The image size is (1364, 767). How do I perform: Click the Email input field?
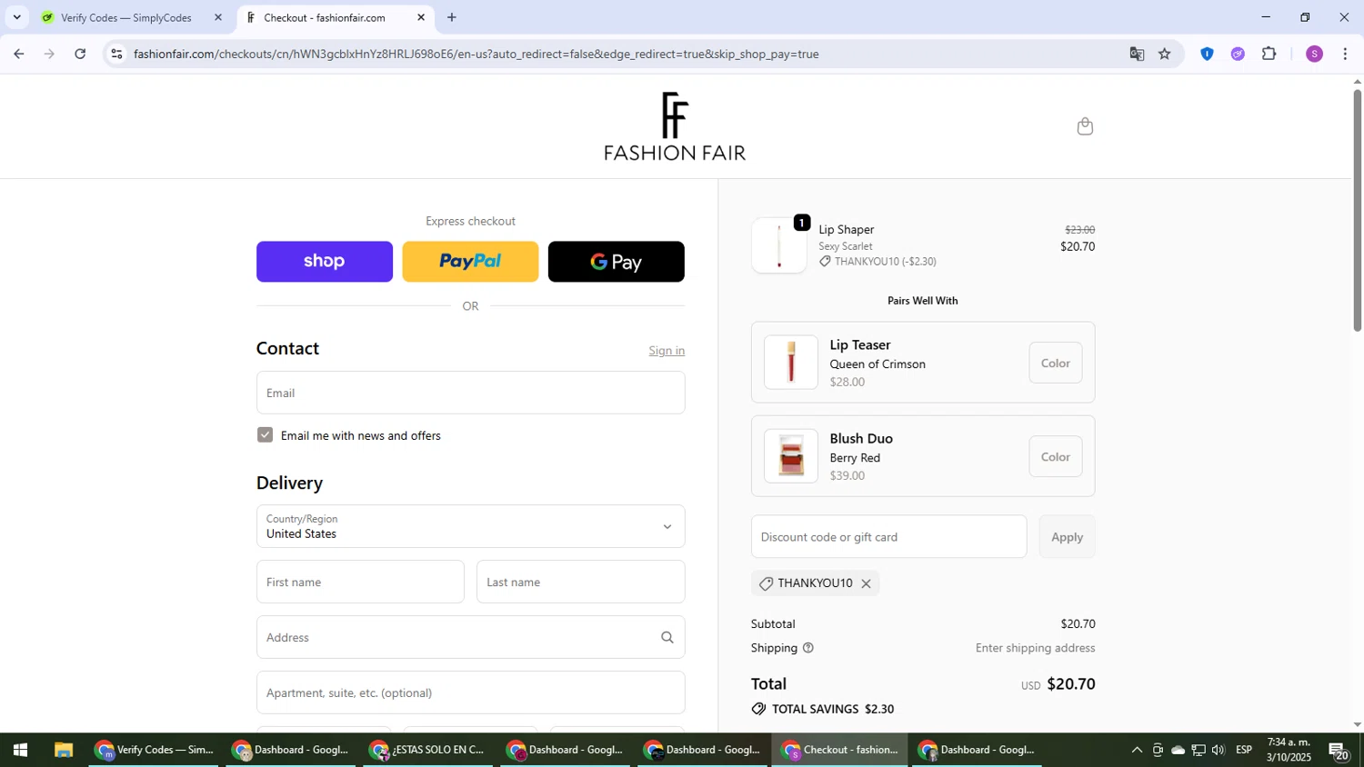point(470,393)
